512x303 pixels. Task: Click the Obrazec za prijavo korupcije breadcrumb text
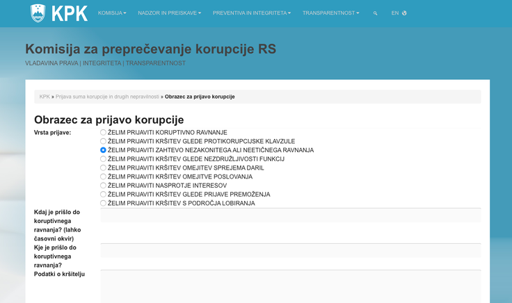[200, 97]
